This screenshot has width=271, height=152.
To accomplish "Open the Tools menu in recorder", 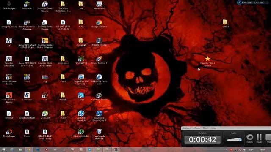I will pyautogui.click(x=205, y=128).
